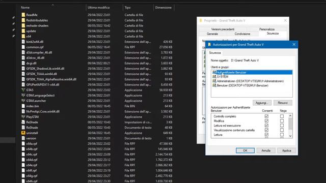Select the common.rpf file icon
326x183 pixels.
pos(23,47)
